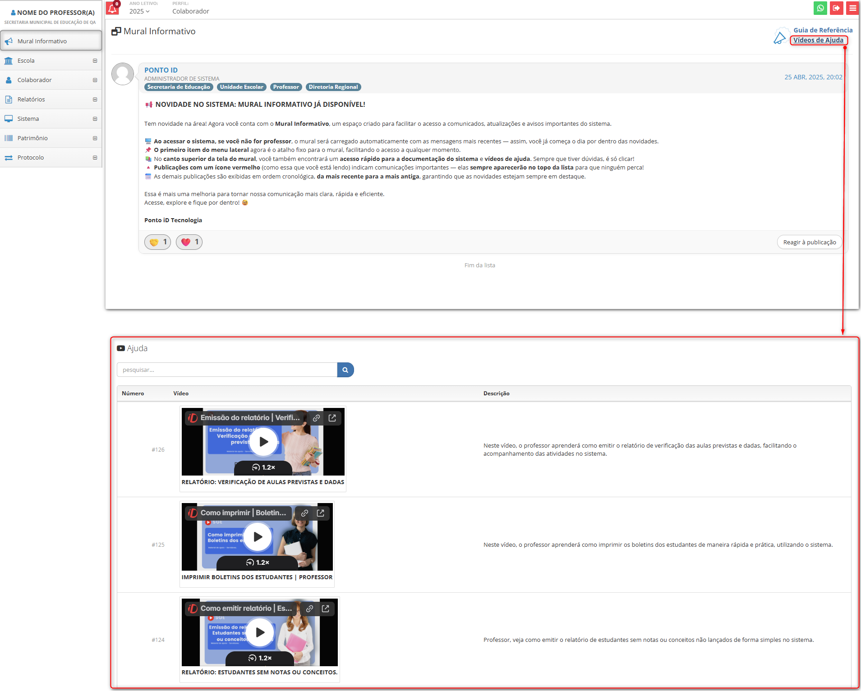
Task: Select Sistema in the sidebar
Action: point(51,119)
